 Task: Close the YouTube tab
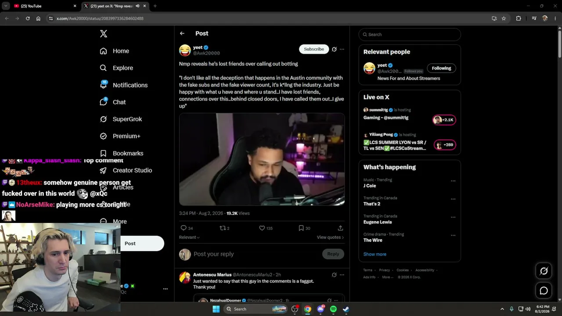75,6
